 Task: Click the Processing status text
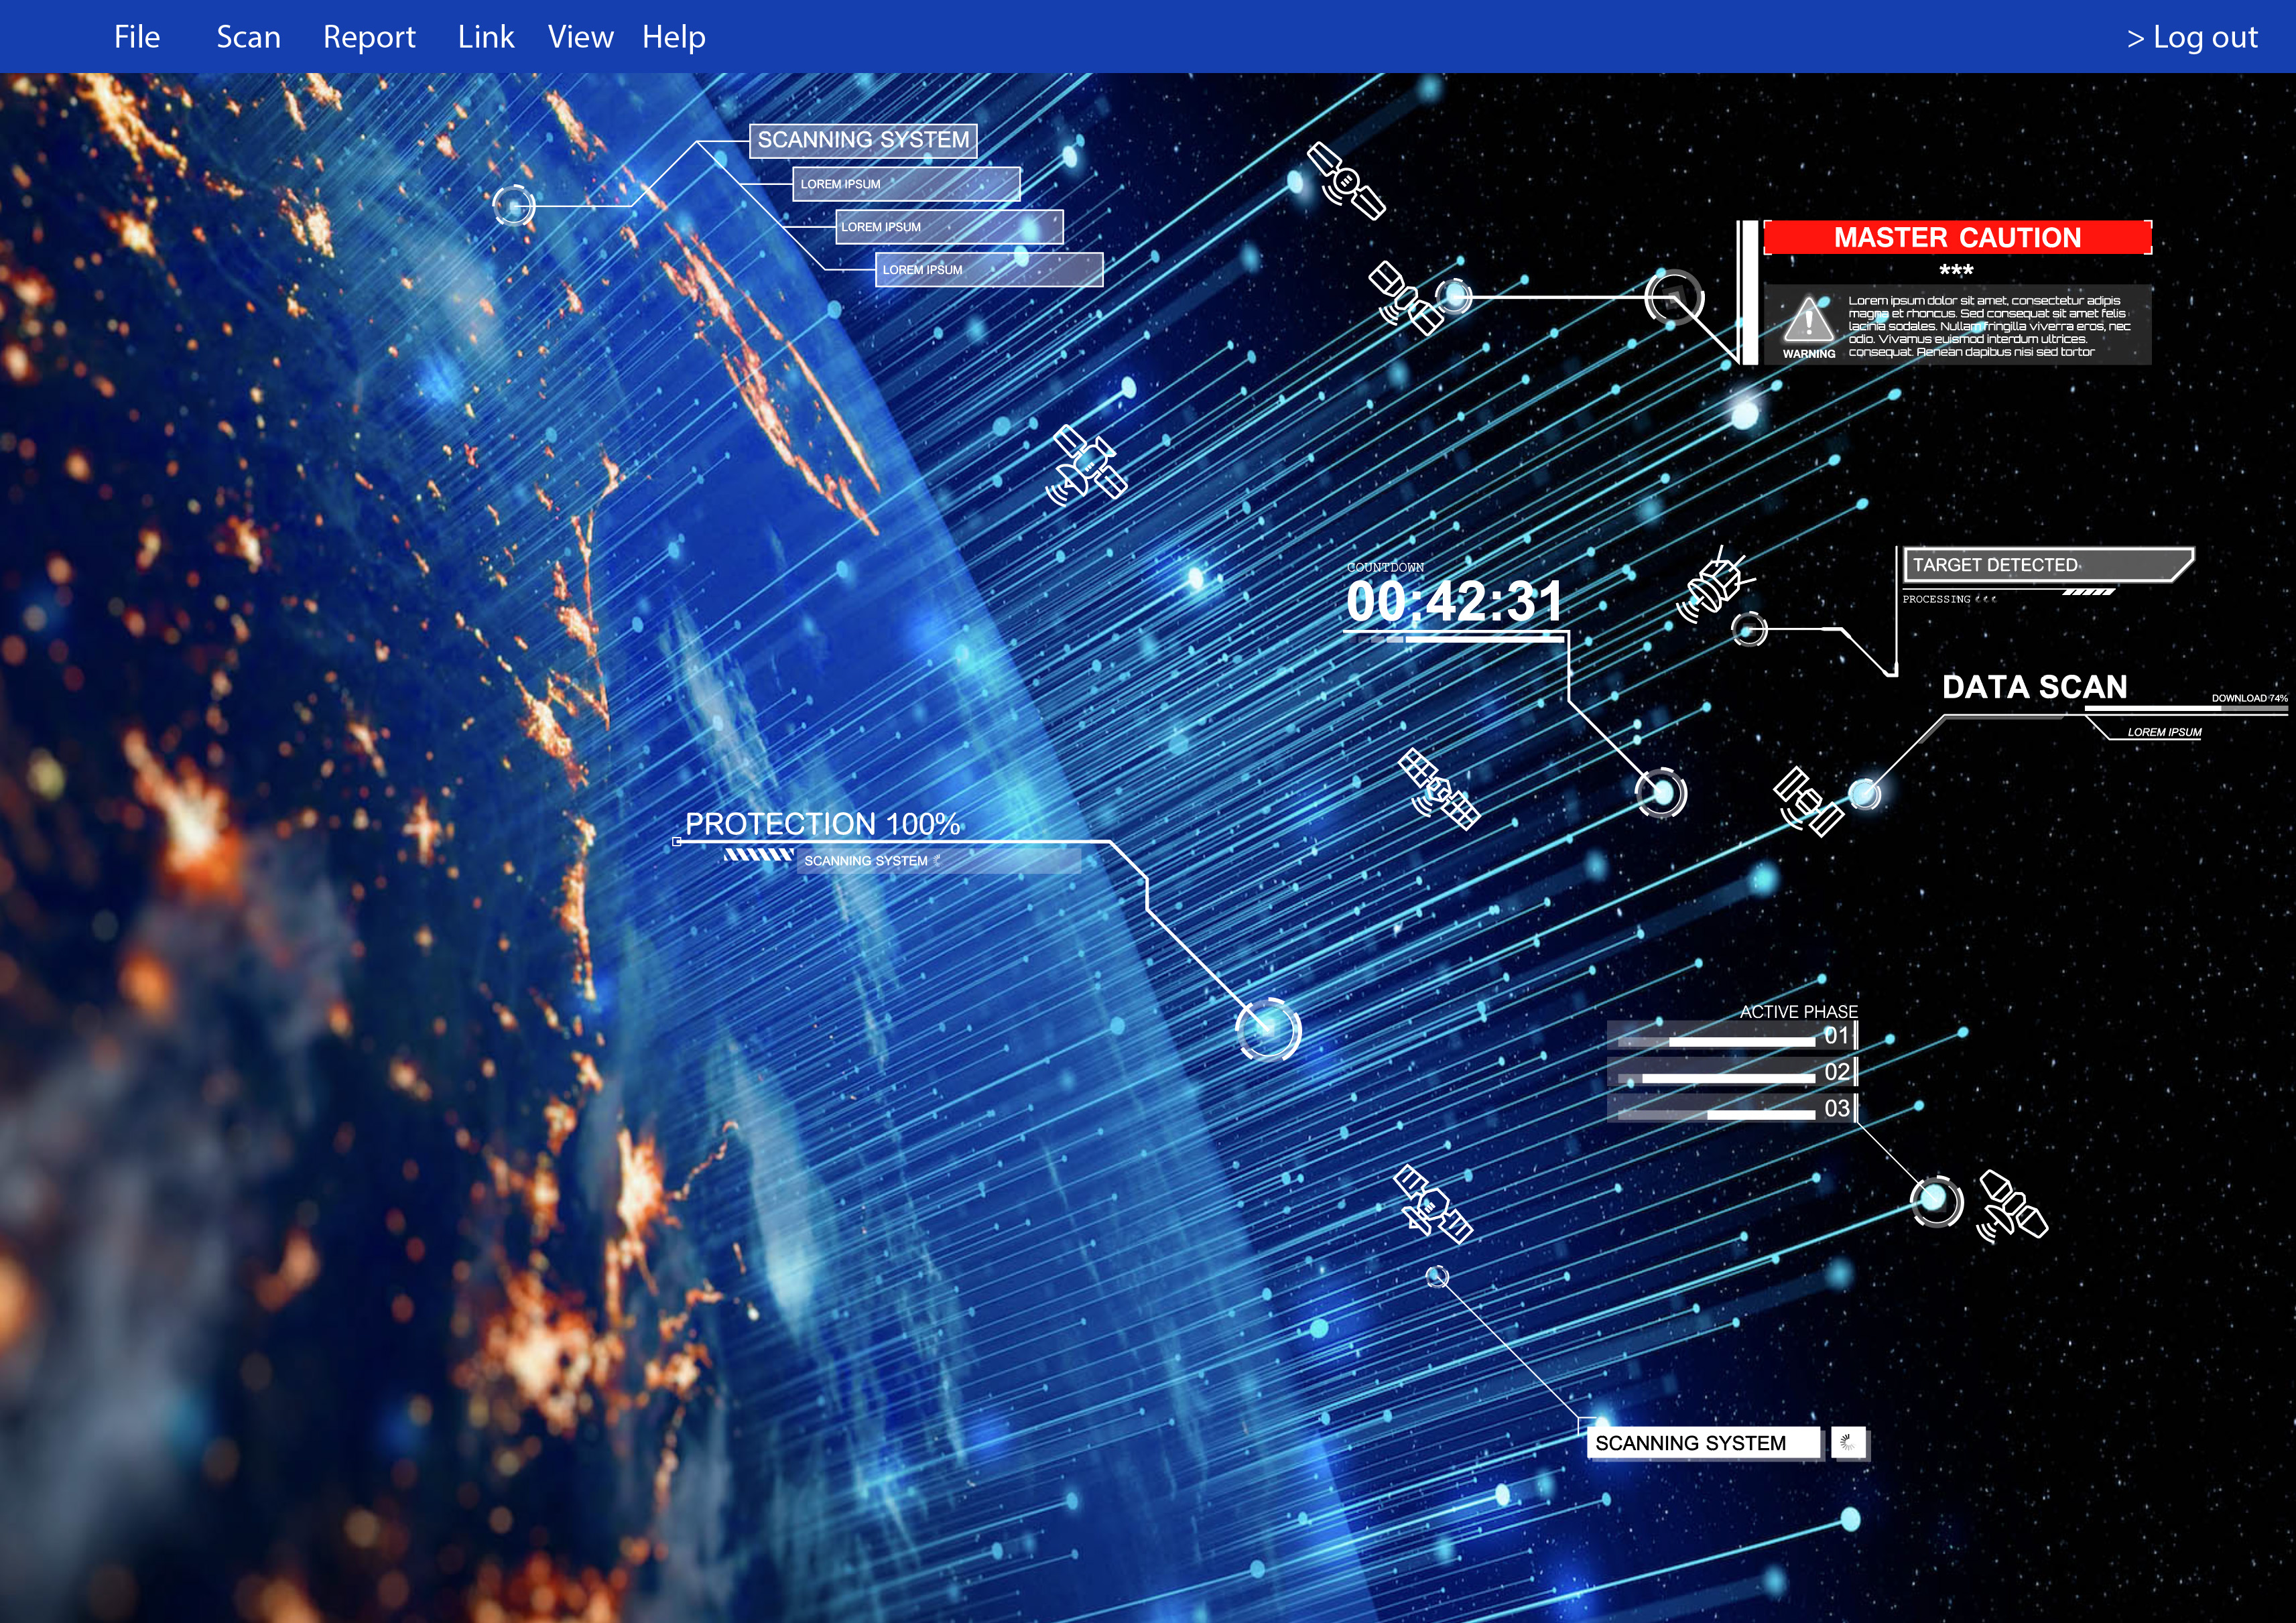tap(1936, 599)
